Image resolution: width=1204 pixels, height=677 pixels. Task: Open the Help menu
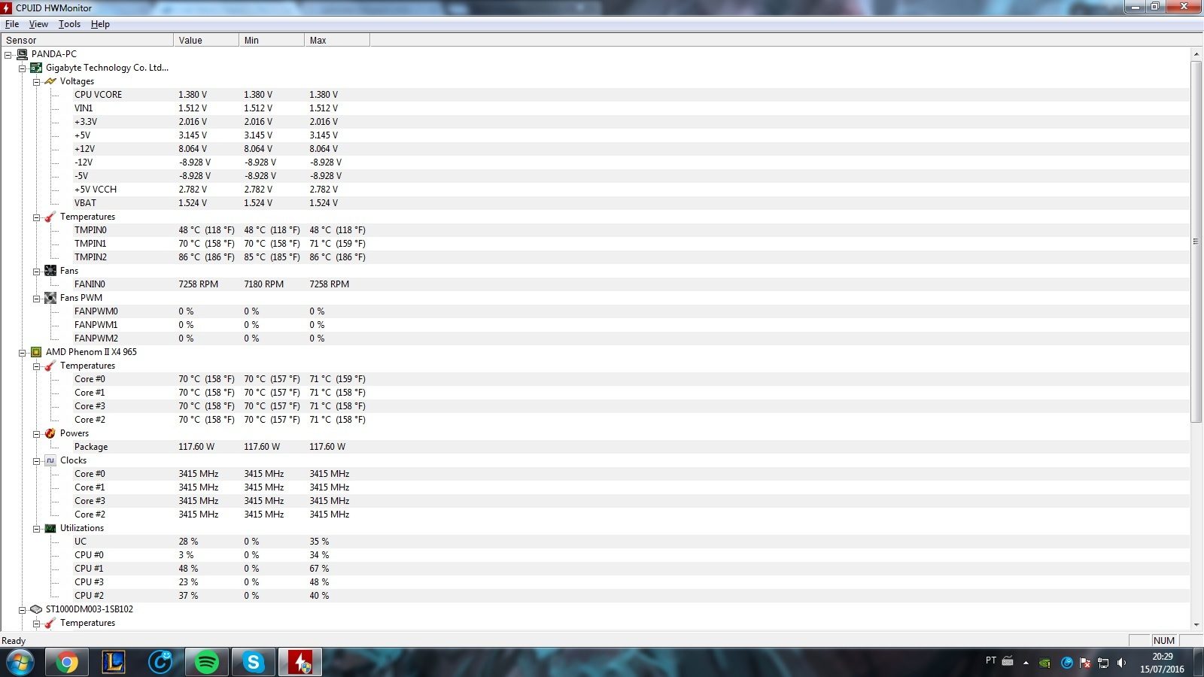100,24
